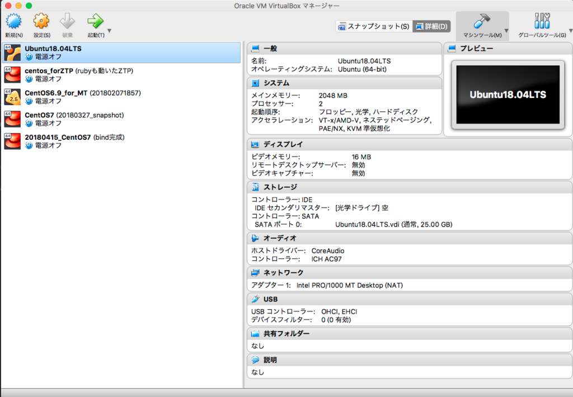Click the ディスプレイ screen icon
Screen dimensions: 573x397
[x=255, y=145]
